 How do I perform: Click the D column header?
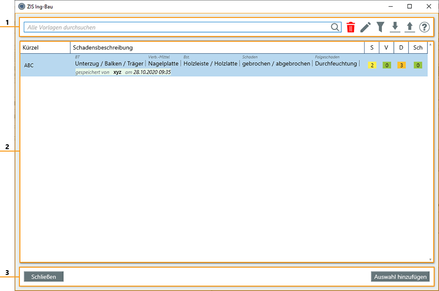point(401,48)
